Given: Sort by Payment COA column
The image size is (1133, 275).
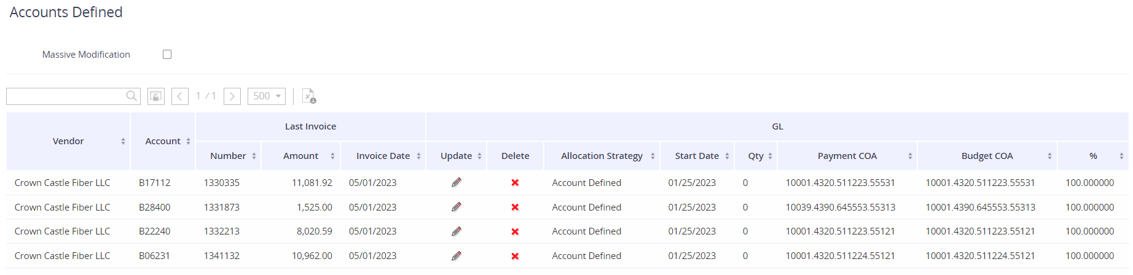Looking at the screenshot, I should 910,156.
